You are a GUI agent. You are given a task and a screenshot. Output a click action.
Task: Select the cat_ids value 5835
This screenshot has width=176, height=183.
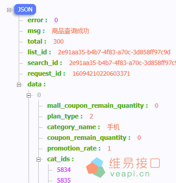click(64, 180)
